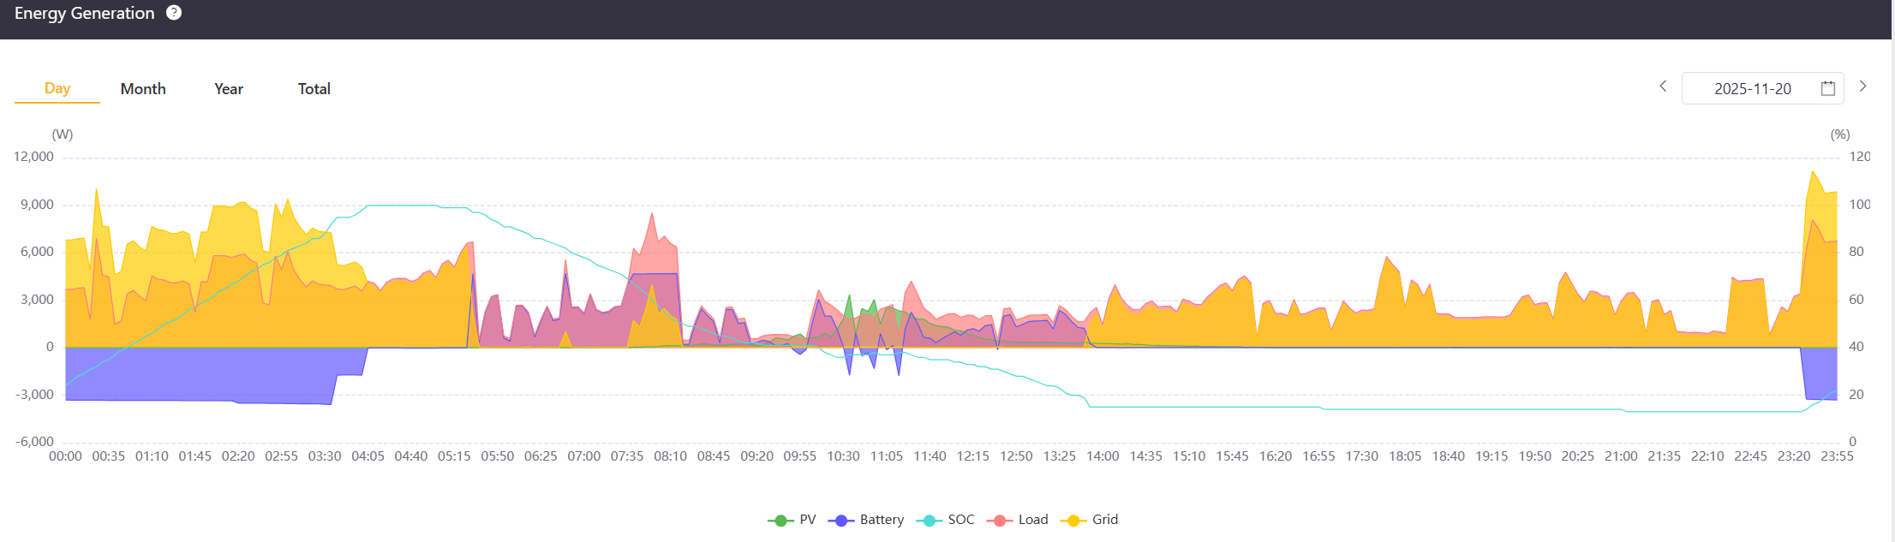
Task: Select the Total tab
Action: 314,89
